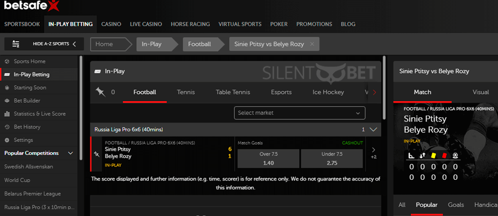This screenshot has width=498, height=216.
Task: Click the red card icon
Action: [x=444, y=156]
